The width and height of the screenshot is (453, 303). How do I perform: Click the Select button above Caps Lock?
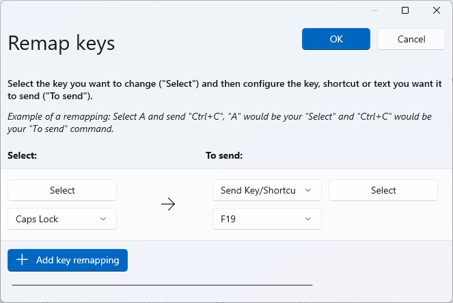[62, 190]
